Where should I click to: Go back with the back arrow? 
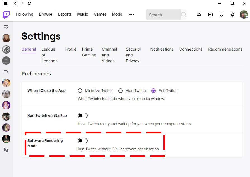15,3
